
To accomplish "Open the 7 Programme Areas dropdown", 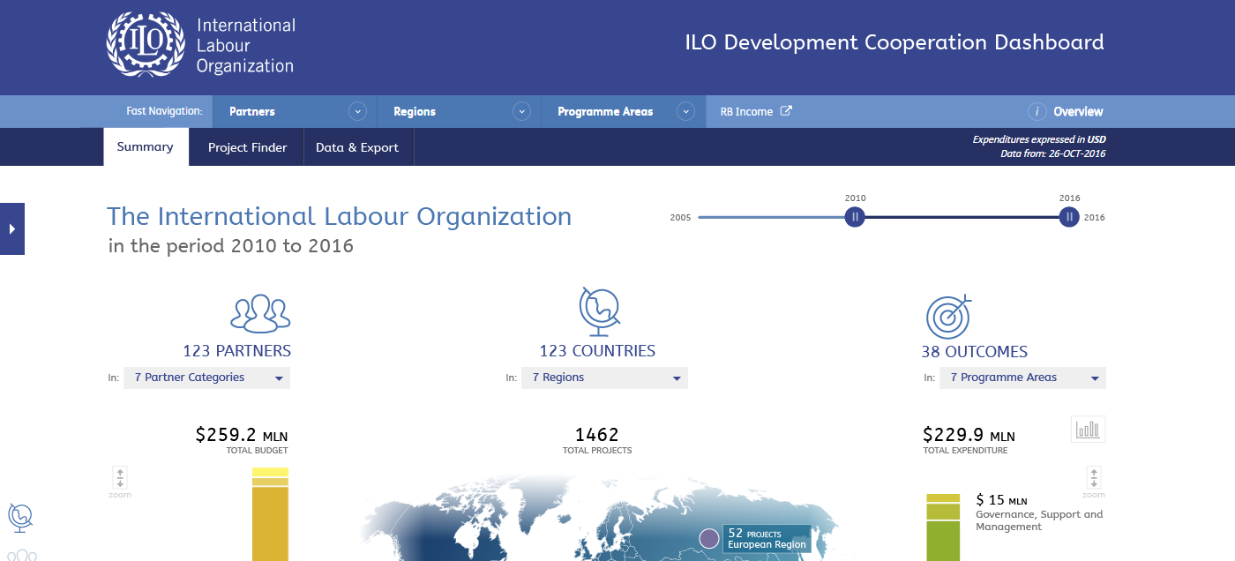I will tap(1023, 378).
